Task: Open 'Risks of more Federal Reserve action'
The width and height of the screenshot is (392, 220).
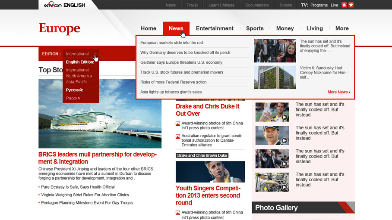Action: (173, 82)
